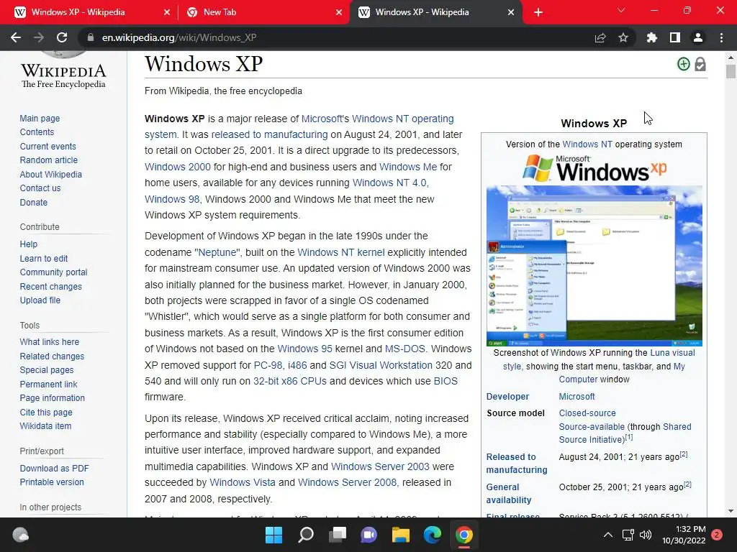Image resolution: width=737 pixels, height=552 pixels.
Task: Click the page scrollbar up arrow
Action: 731,57
